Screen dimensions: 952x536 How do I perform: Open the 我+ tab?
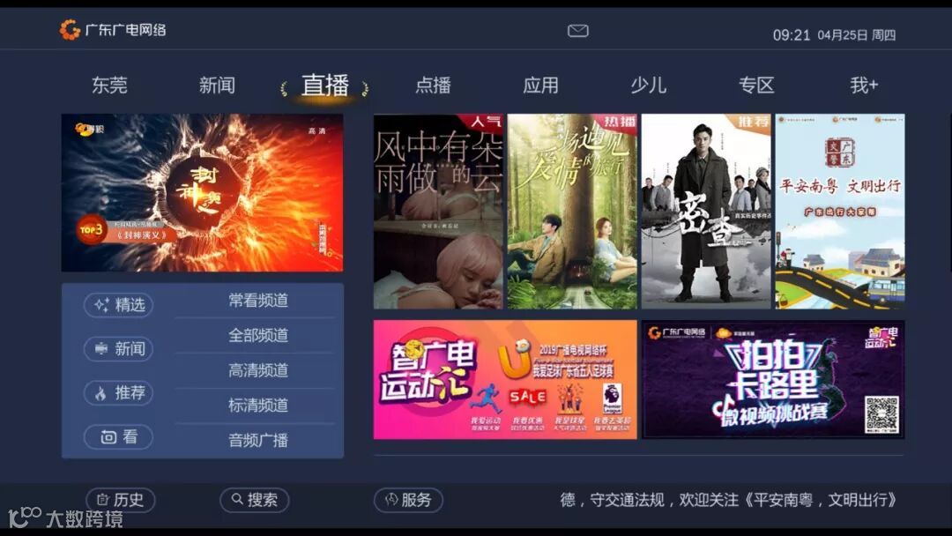[x=864, y=85]
